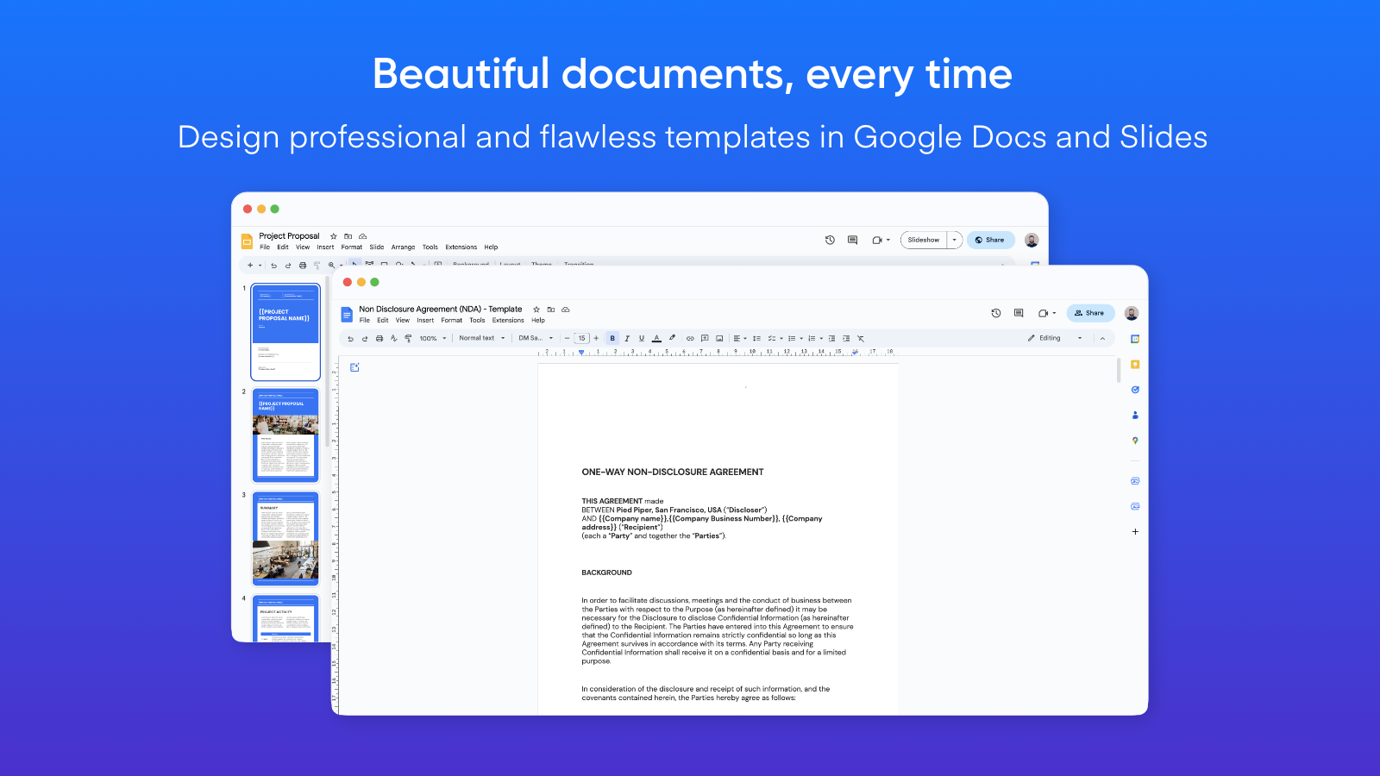Start the Slideshow in the Slides window

(x=924, y=240)
